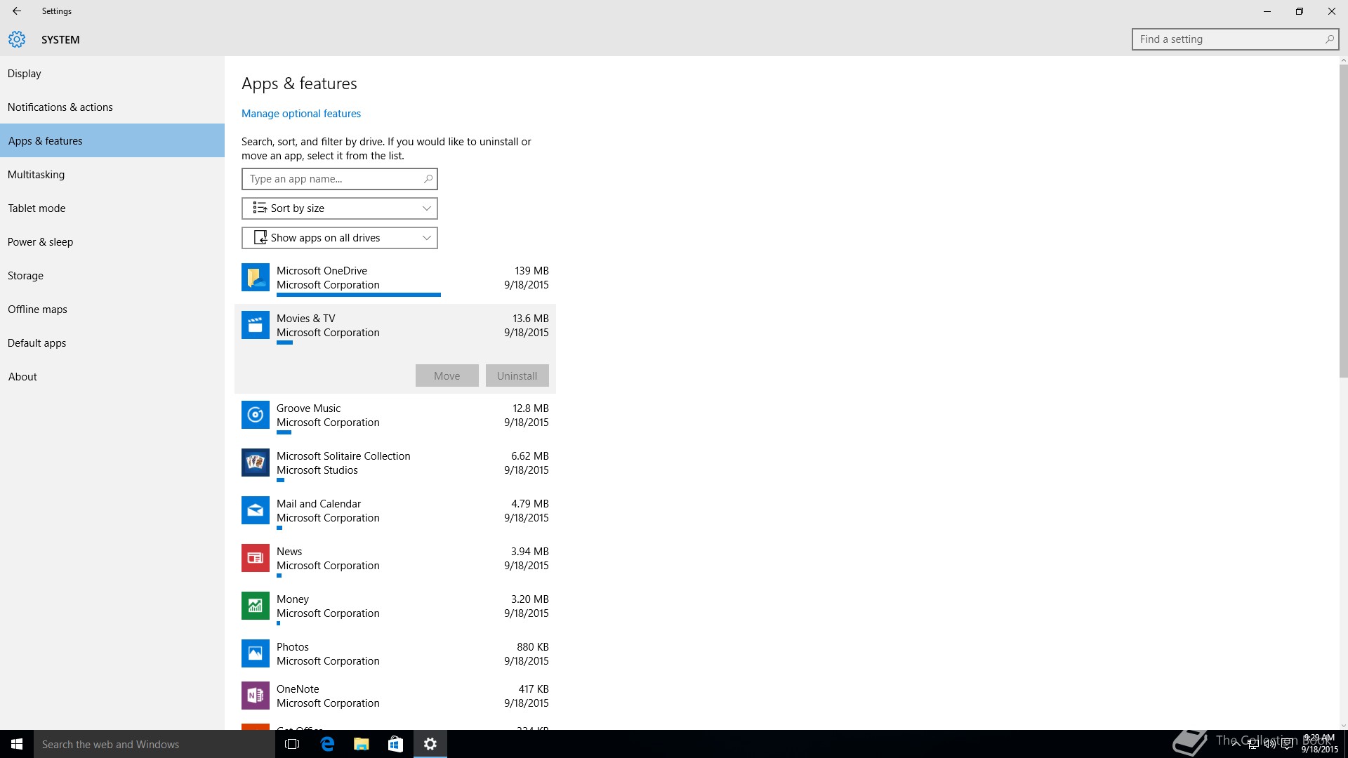The width and height of the screenshot is (1348, 758).
Task: Click the Photos app icon
Action: click(x=256, y=653)
